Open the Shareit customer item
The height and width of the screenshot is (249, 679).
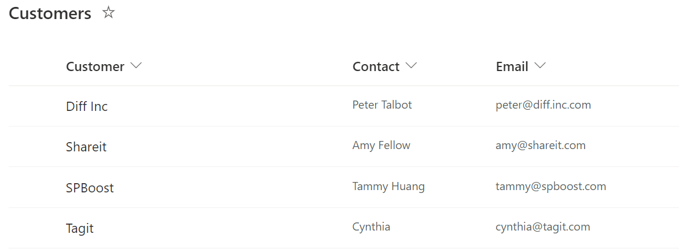pos(86,147)
